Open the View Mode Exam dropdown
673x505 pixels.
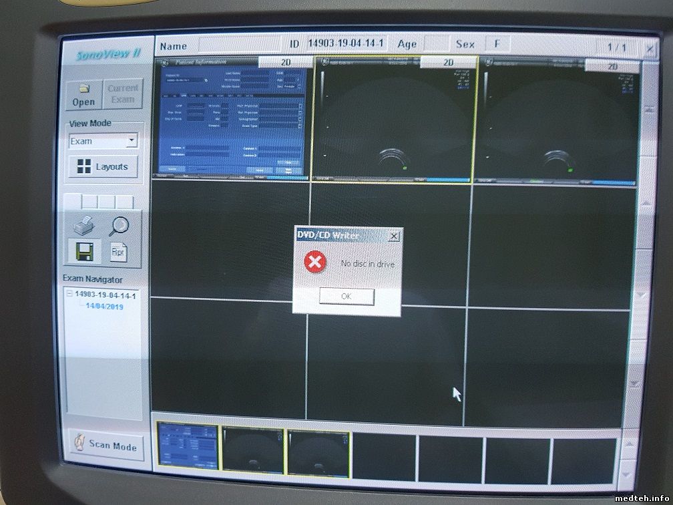point(131,141)
